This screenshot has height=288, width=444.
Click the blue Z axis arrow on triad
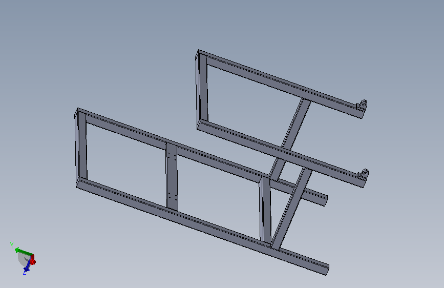click(x=27, y=267)
